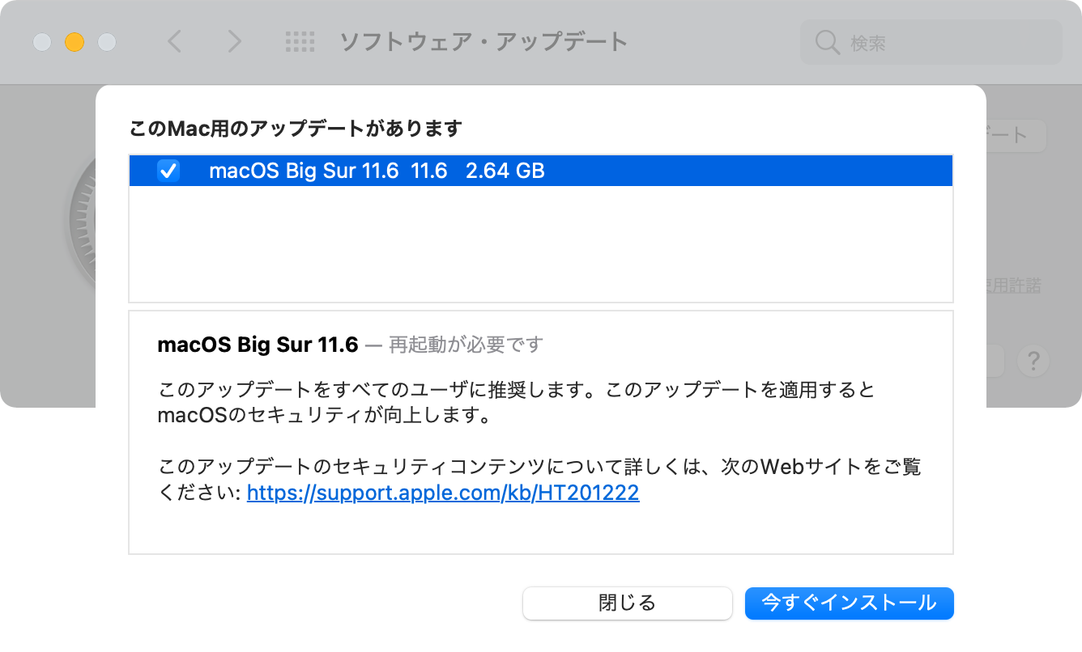The width and height of the screenshot is (1082, 652).
Task: Click the 閉じる button
Action: [x=627, y=603]
